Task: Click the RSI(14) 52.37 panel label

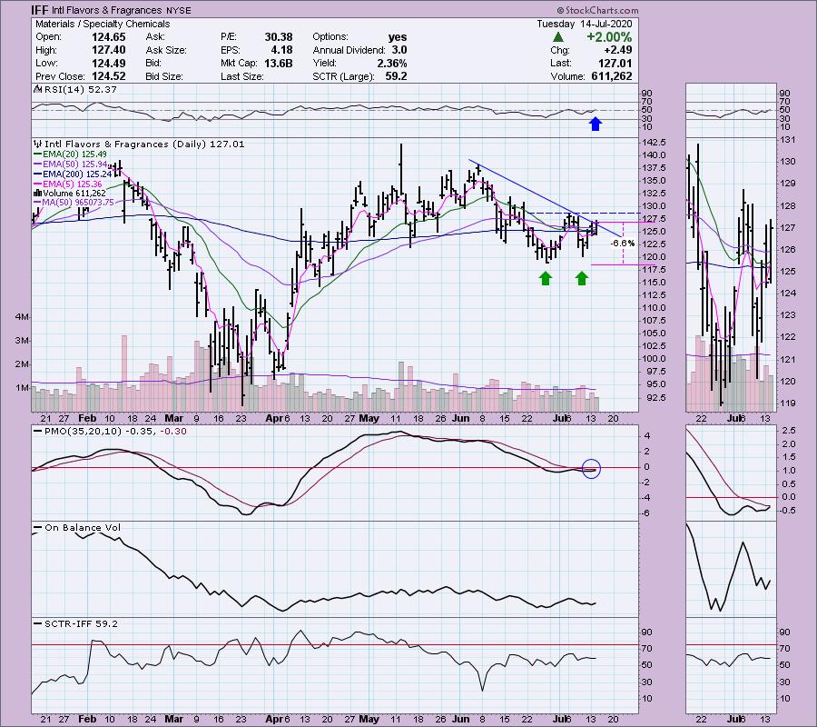Action: point(81,90)
